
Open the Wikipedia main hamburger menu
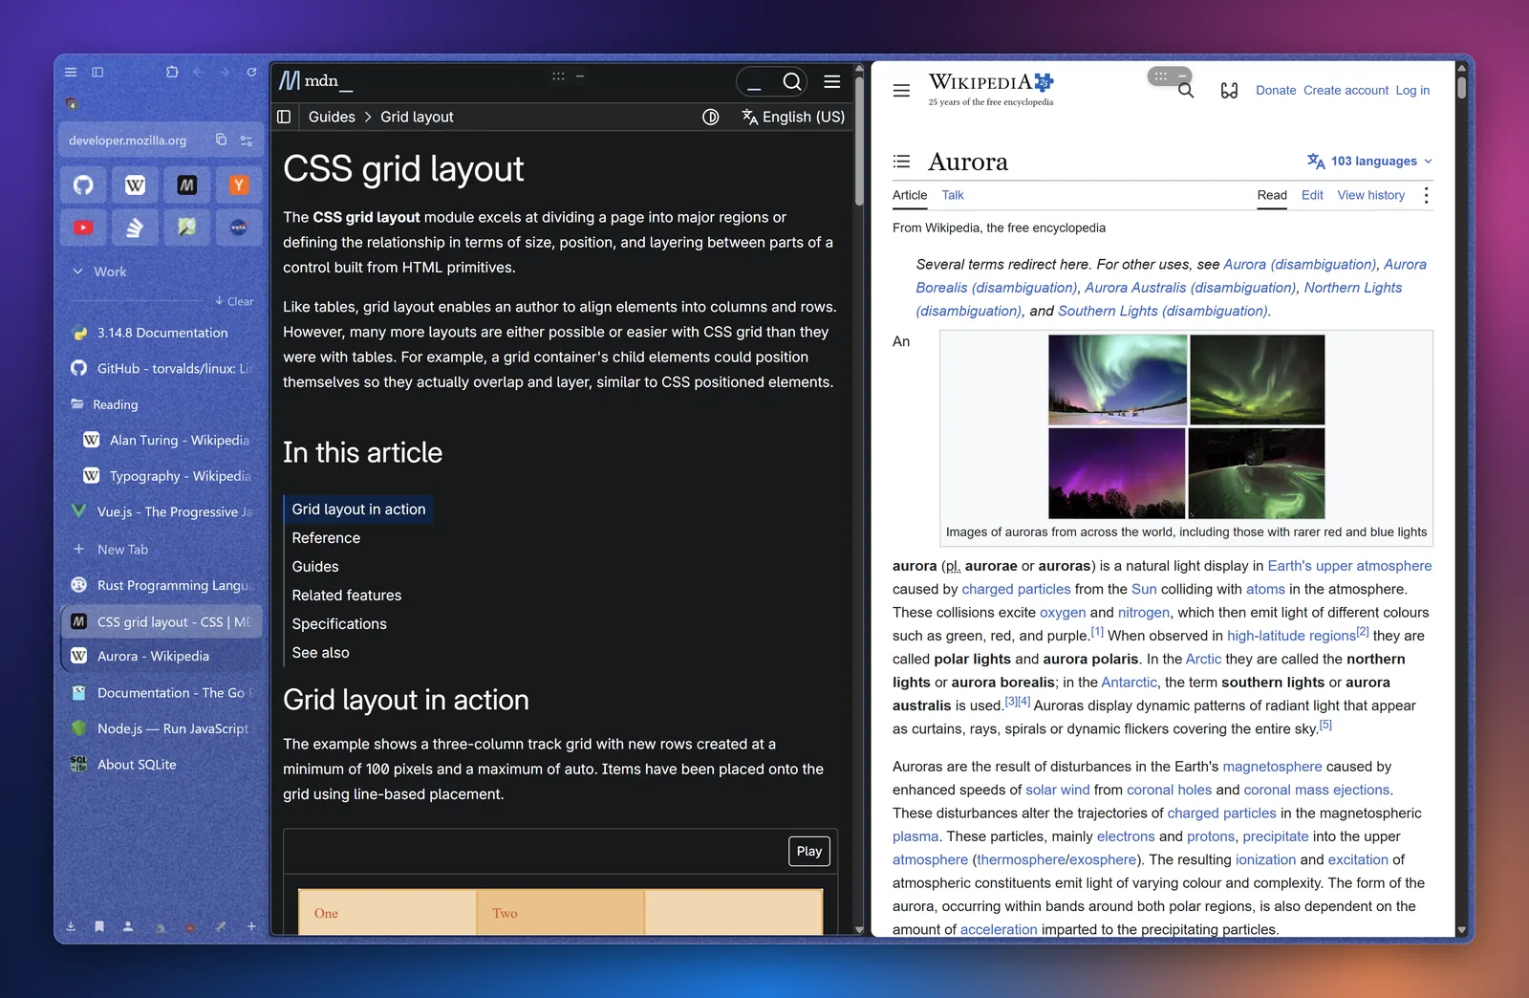pyautogui.click(x=901, y=91)
